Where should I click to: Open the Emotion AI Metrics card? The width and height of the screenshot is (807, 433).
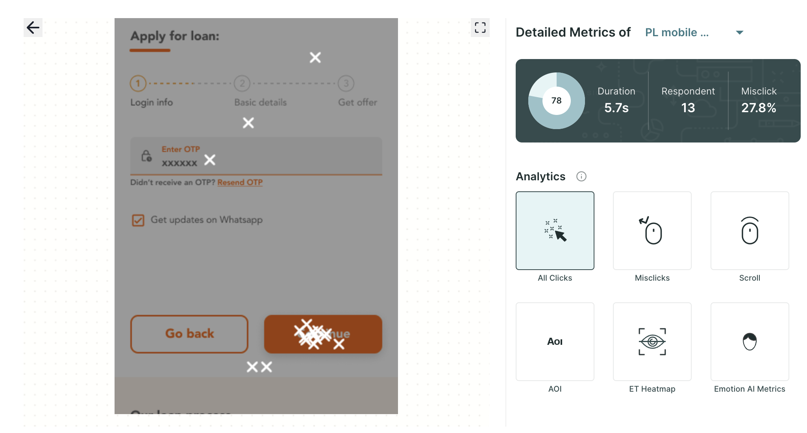(750, 341)
